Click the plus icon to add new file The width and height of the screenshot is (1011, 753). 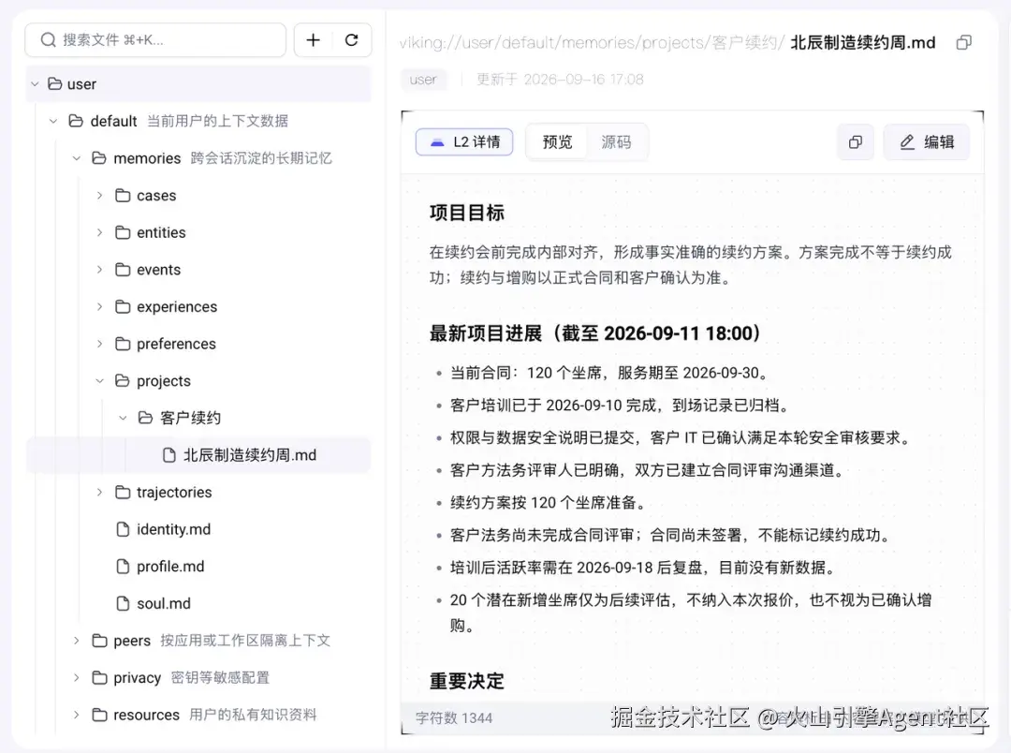(314, 40)
